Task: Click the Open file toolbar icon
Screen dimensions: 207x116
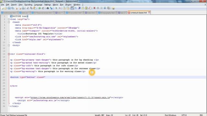Action: click(6, 8)
